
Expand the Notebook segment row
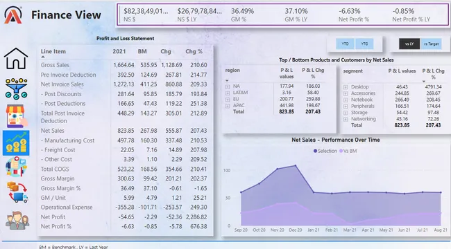click(x=346, y=100)
